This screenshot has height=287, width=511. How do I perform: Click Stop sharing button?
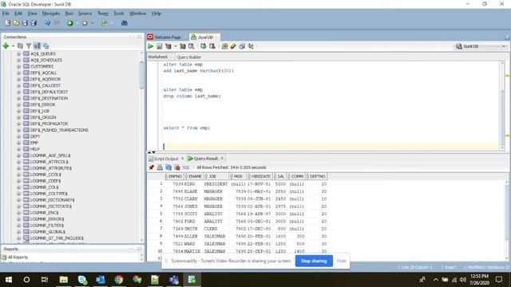click(x=314, y=261)
